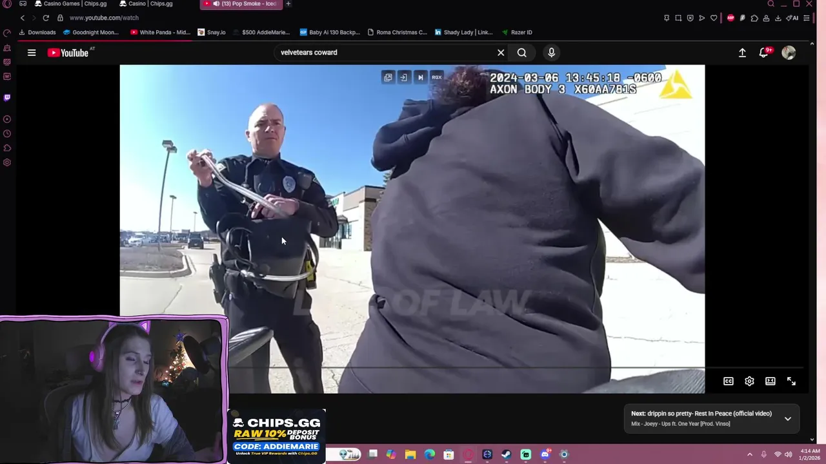Open the Opera GX main menu logo
826x464 pixels.
coord(7,4)
